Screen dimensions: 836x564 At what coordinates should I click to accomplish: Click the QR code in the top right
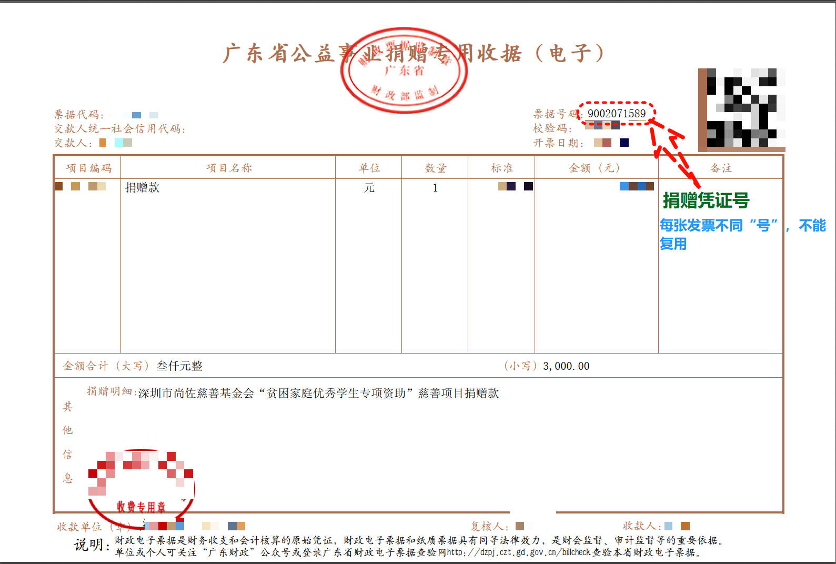(x=742, y=109)
